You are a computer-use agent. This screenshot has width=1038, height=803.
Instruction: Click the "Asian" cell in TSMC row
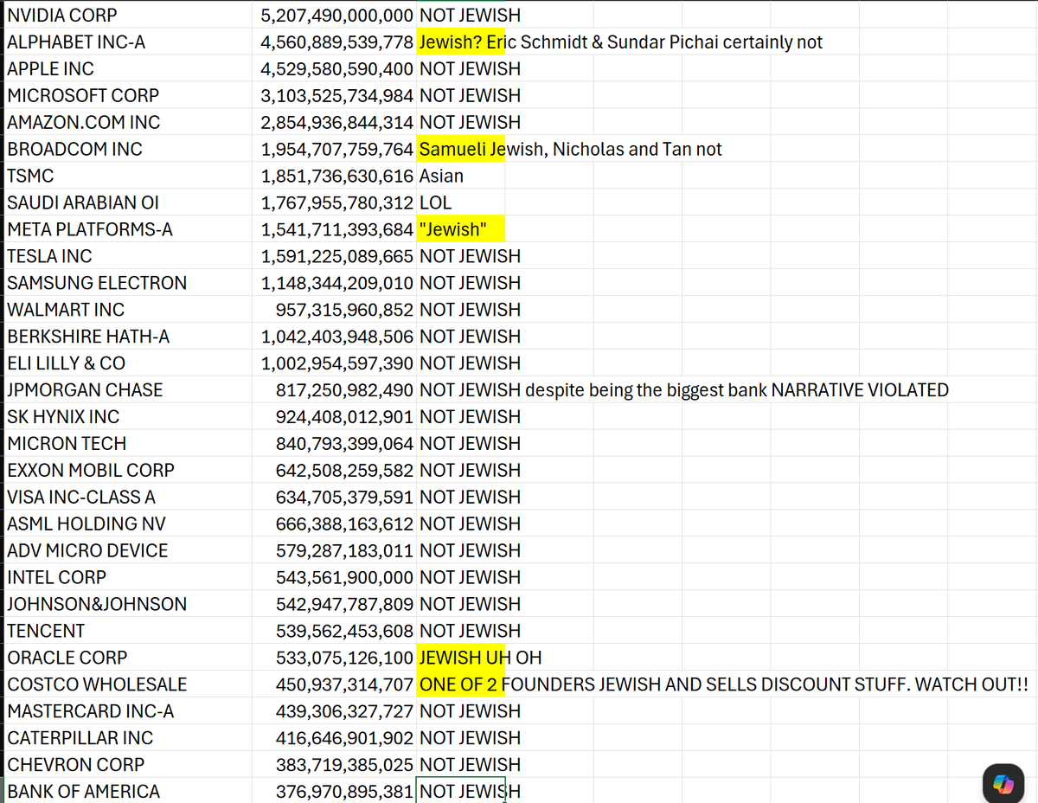[460, 176]
